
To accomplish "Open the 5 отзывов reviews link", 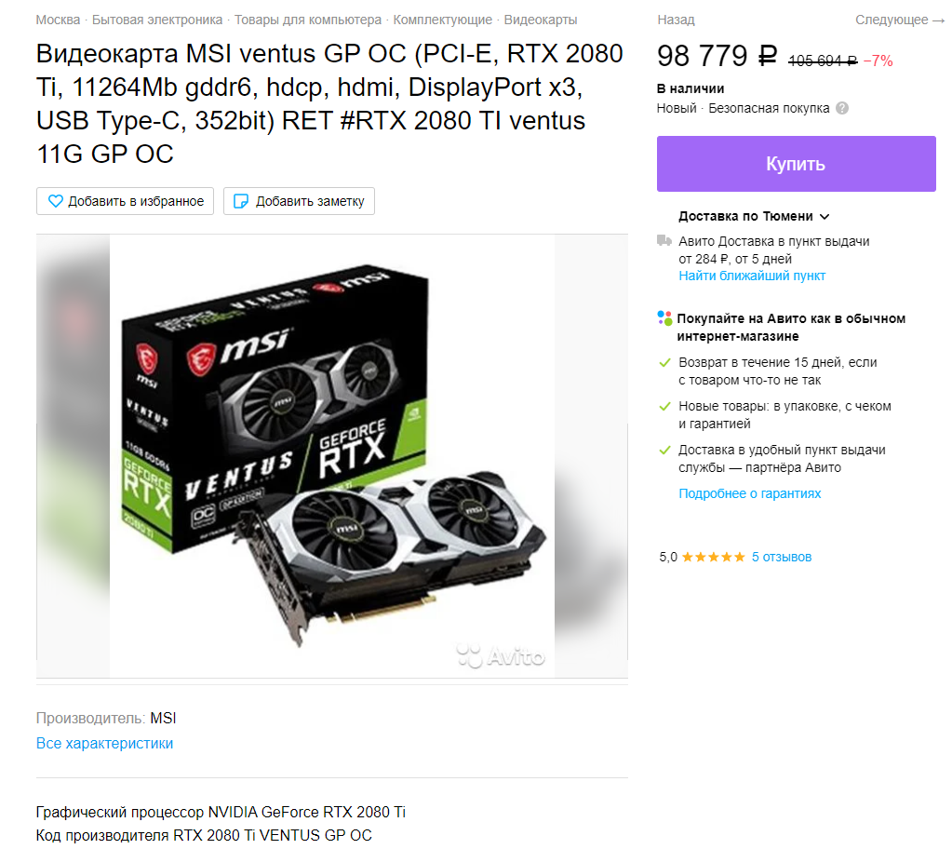I will (782, 558).
